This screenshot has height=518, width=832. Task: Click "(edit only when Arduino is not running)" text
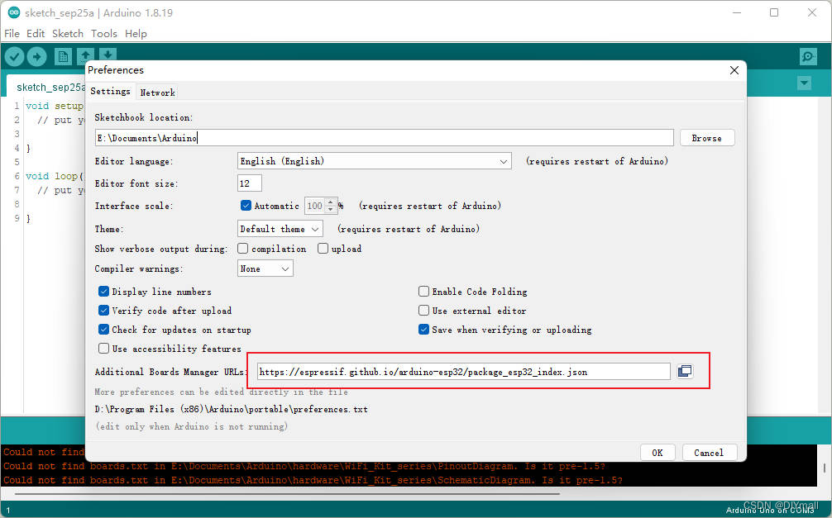(192, 426)
